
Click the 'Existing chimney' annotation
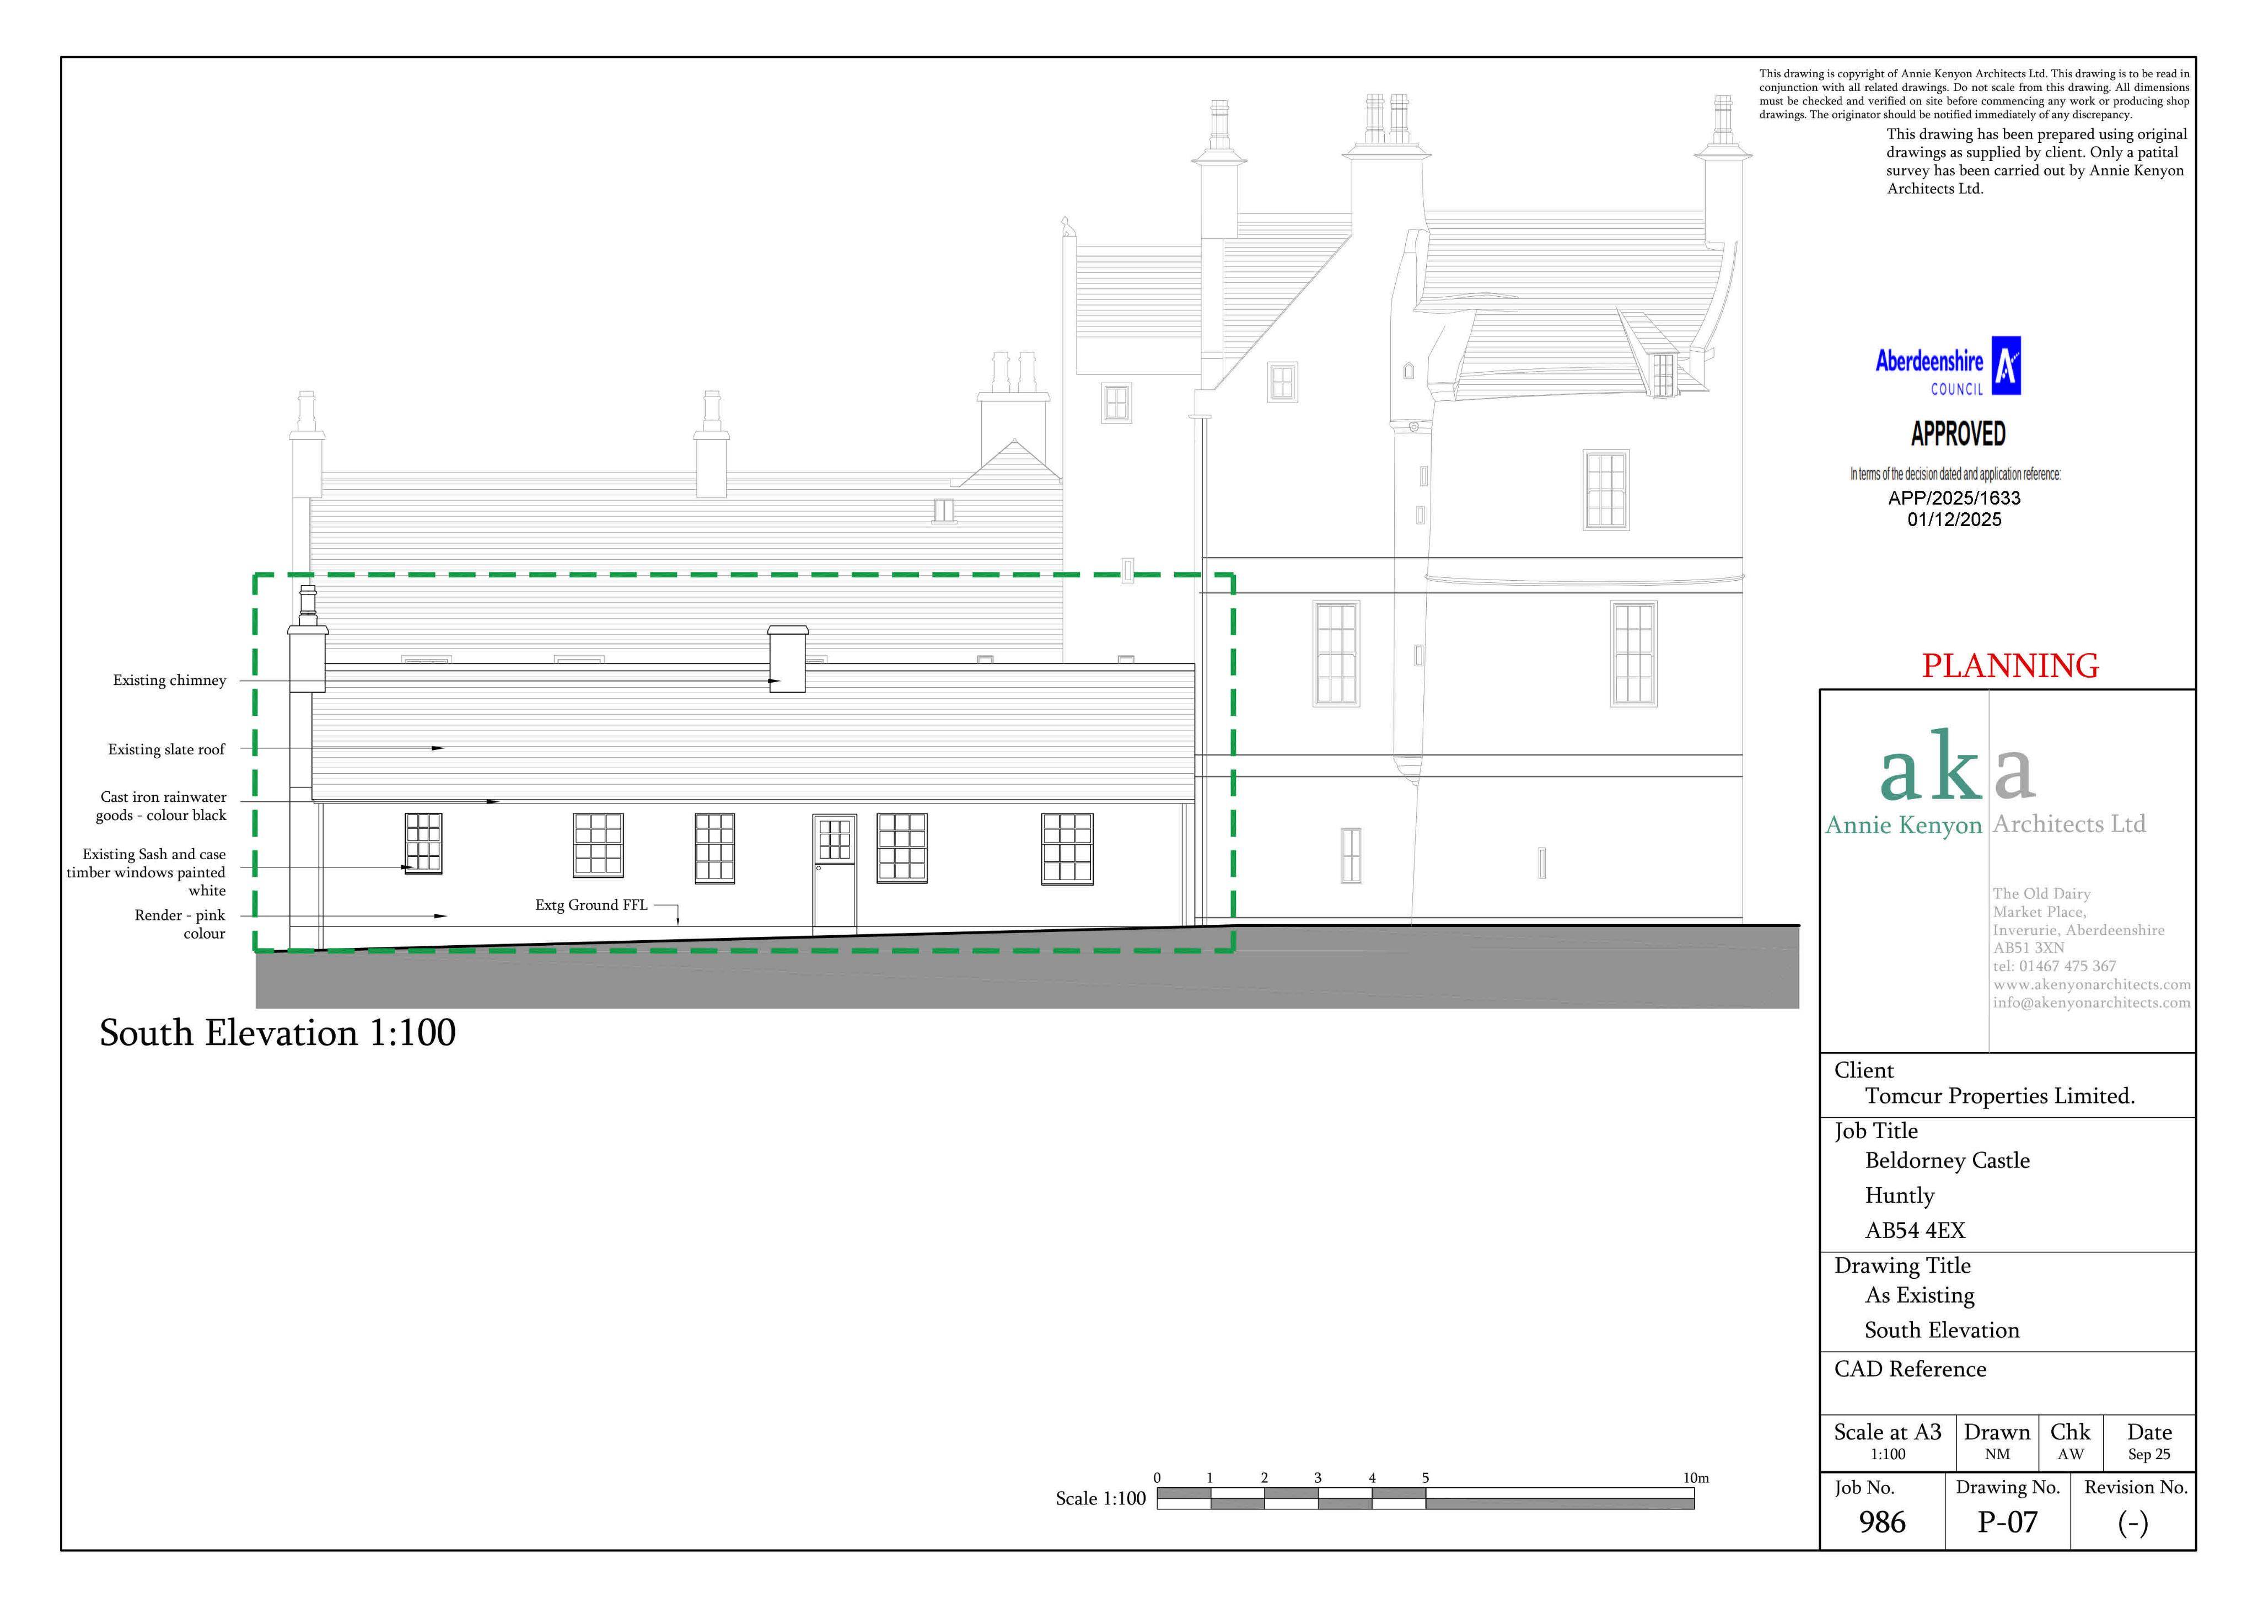click(x=169, y=680)
